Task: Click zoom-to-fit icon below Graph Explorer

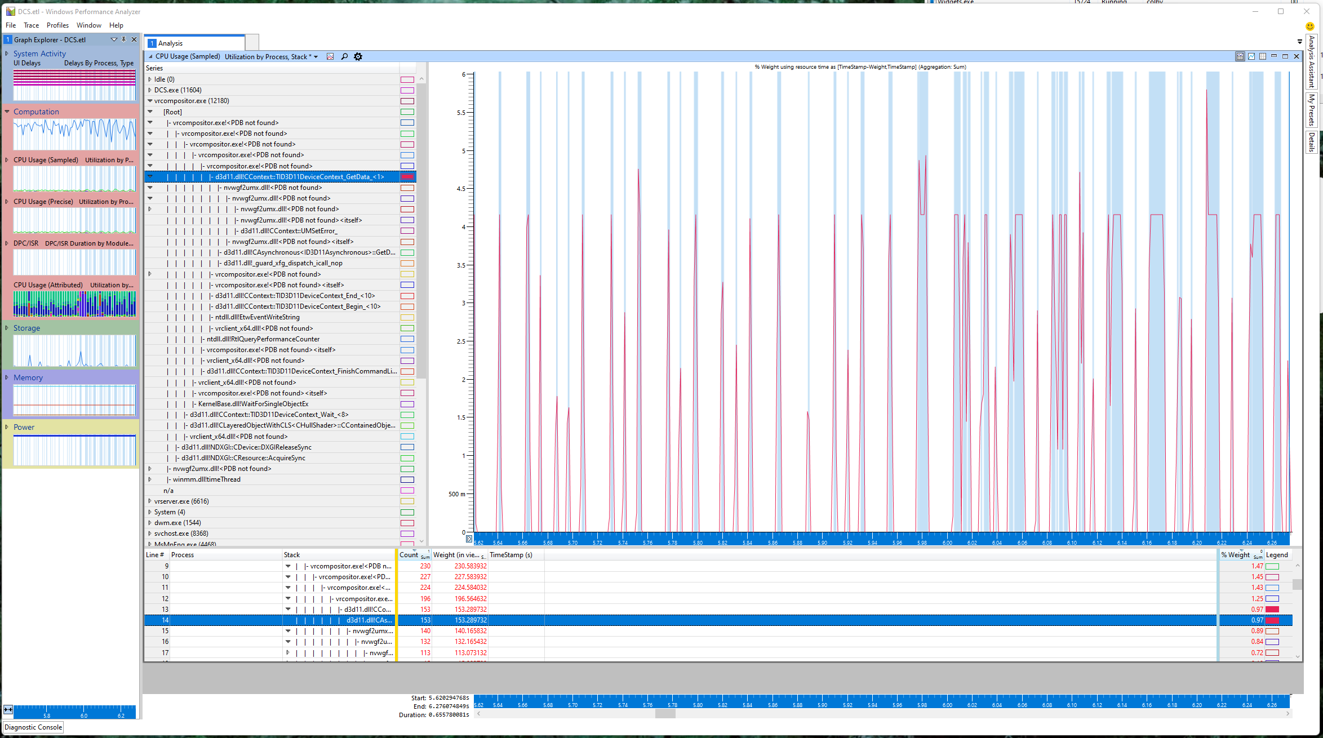Action: tap(8, 709)
